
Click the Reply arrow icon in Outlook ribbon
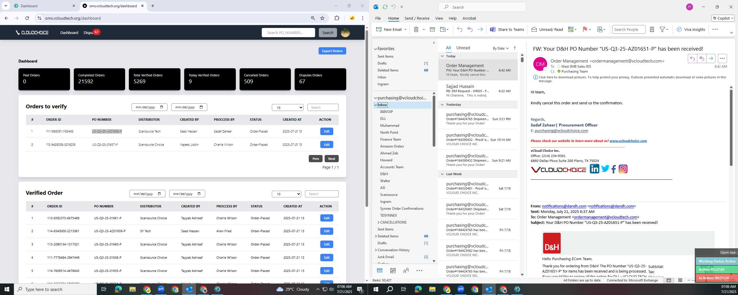pos(460,29)
